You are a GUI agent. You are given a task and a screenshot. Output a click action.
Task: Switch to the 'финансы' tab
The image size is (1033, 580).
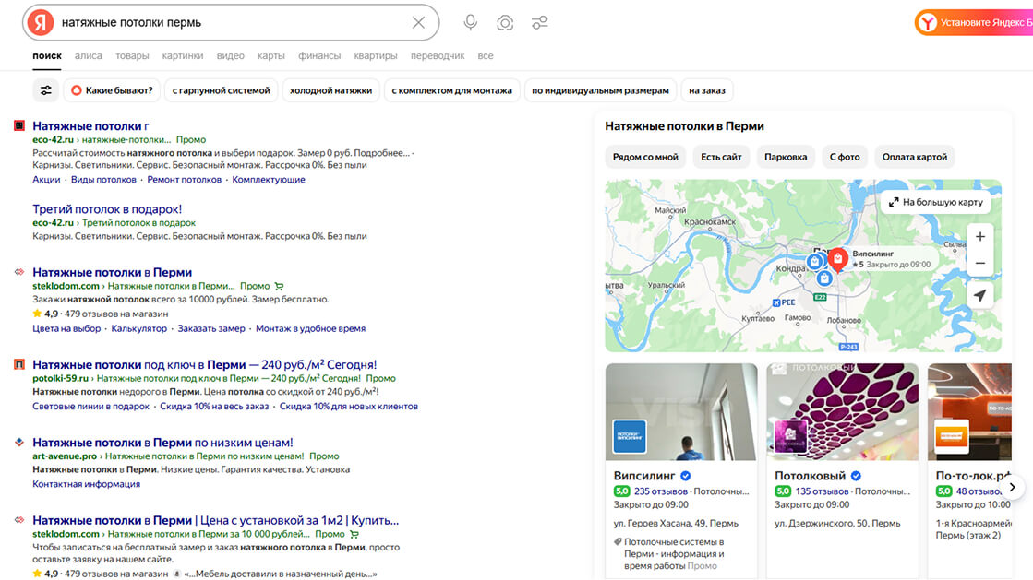[x=319, y=56]
